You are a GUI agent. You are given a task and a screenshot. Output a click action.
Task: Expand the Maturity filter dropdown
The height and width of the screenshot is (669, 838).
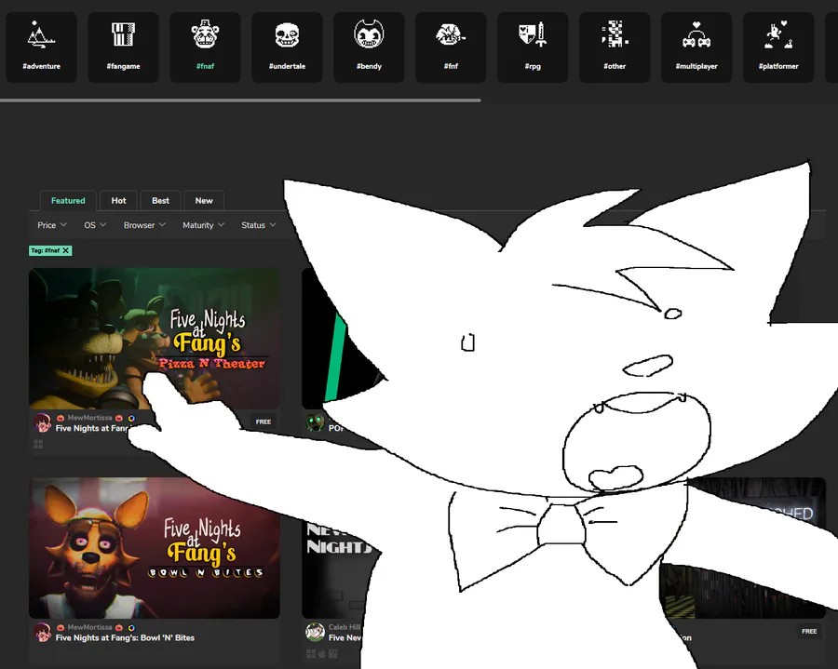[x=203, y=225]
